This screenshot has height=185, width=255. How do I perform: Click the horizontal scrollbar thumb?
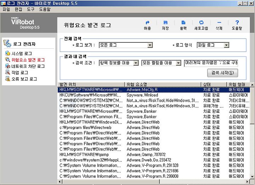(x=111, y=181)
